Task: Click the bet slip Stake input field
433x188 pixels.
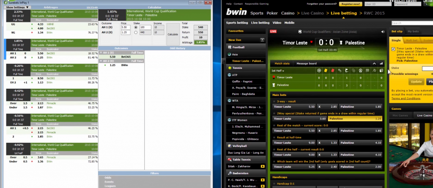Action: click(x=428, y=68)
